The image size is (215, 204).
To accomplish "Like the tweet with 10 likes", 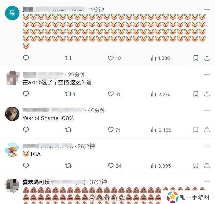I will pos(114,58).
